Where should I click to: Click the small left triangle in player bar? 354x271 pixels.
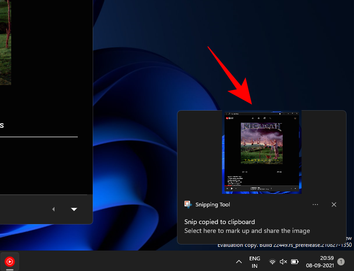click(x=53, y=209)
